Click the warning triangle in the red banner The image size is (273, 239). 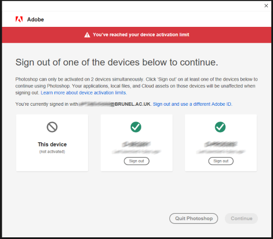point(87,35)
